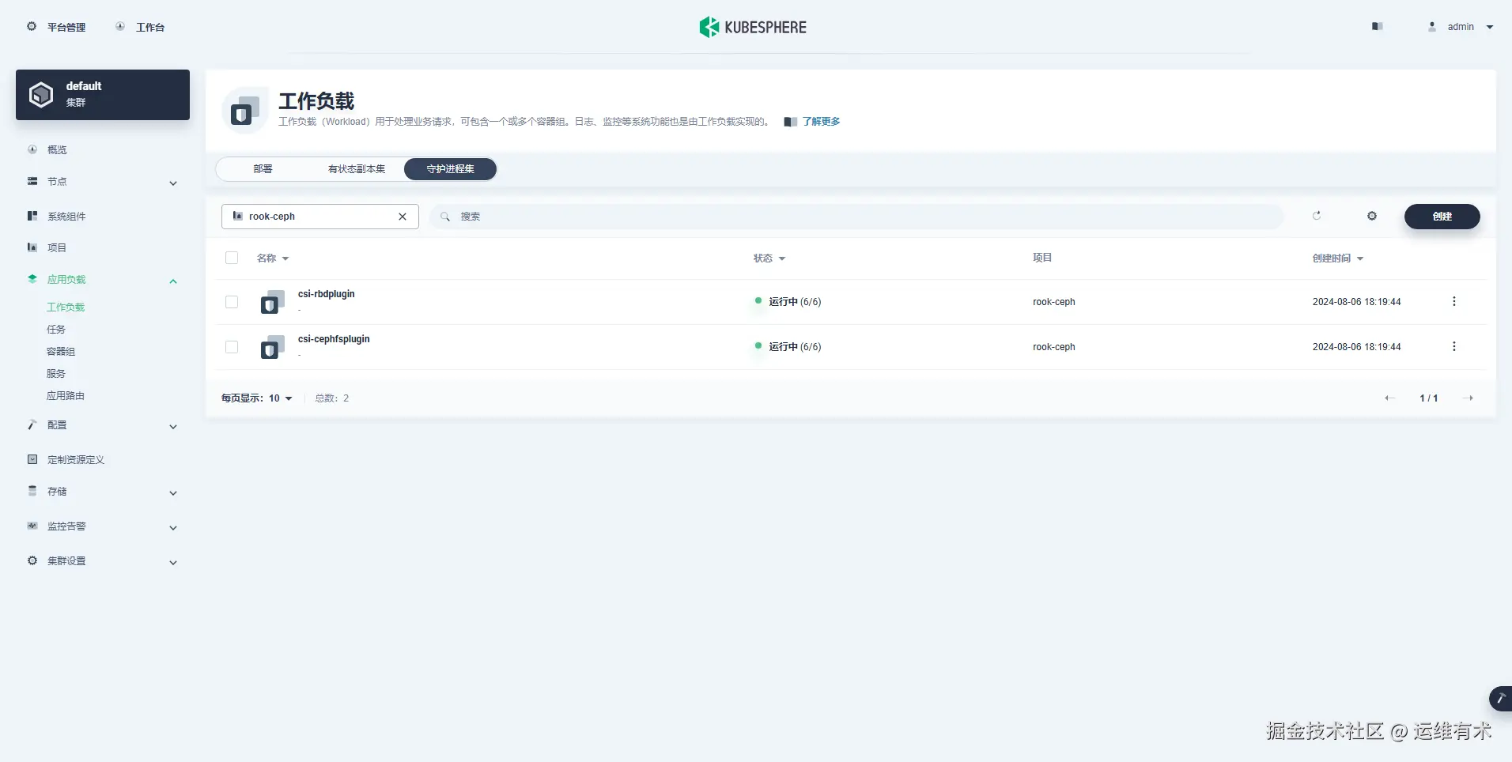
Task: Go to the next page arrow
Action: click(x=1469, y=398)
